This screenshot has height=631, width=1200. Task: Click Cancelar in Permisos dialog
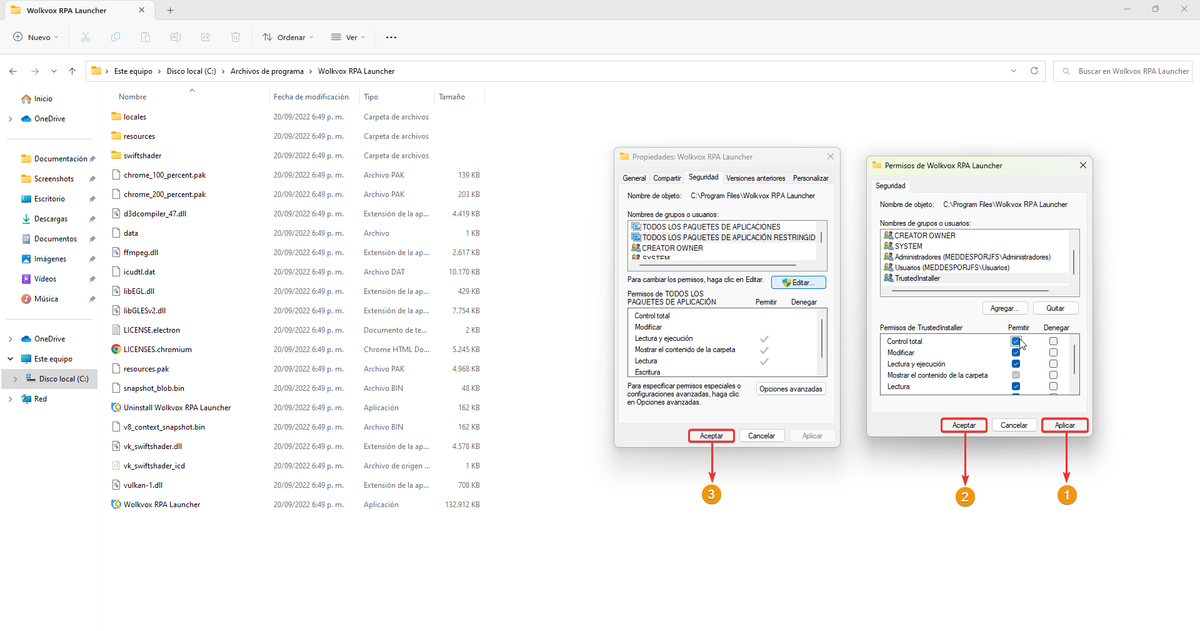coord(1014,425)
